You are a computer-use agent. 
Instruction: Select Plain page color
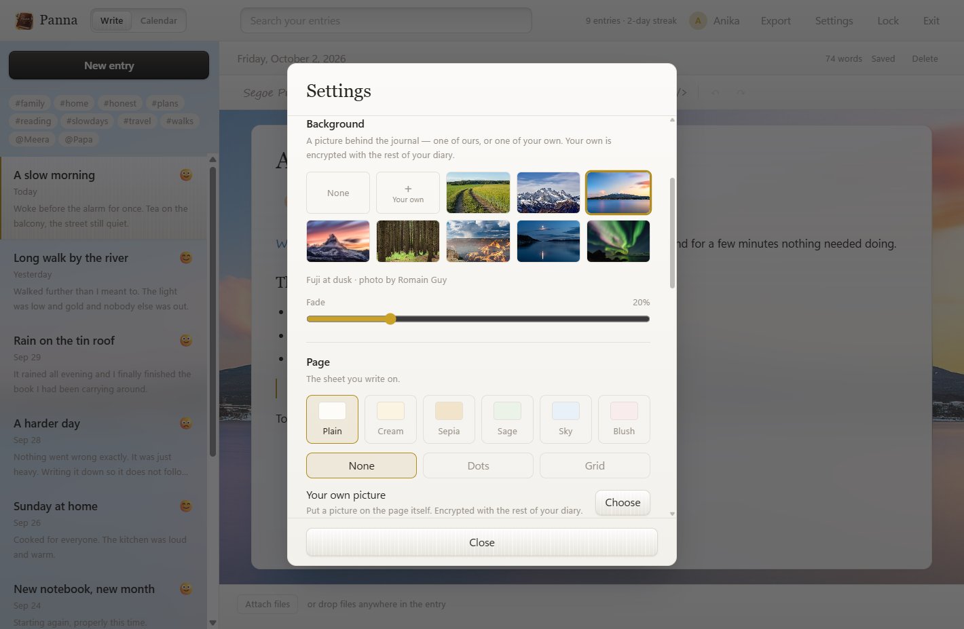click(x=332, y=419)
